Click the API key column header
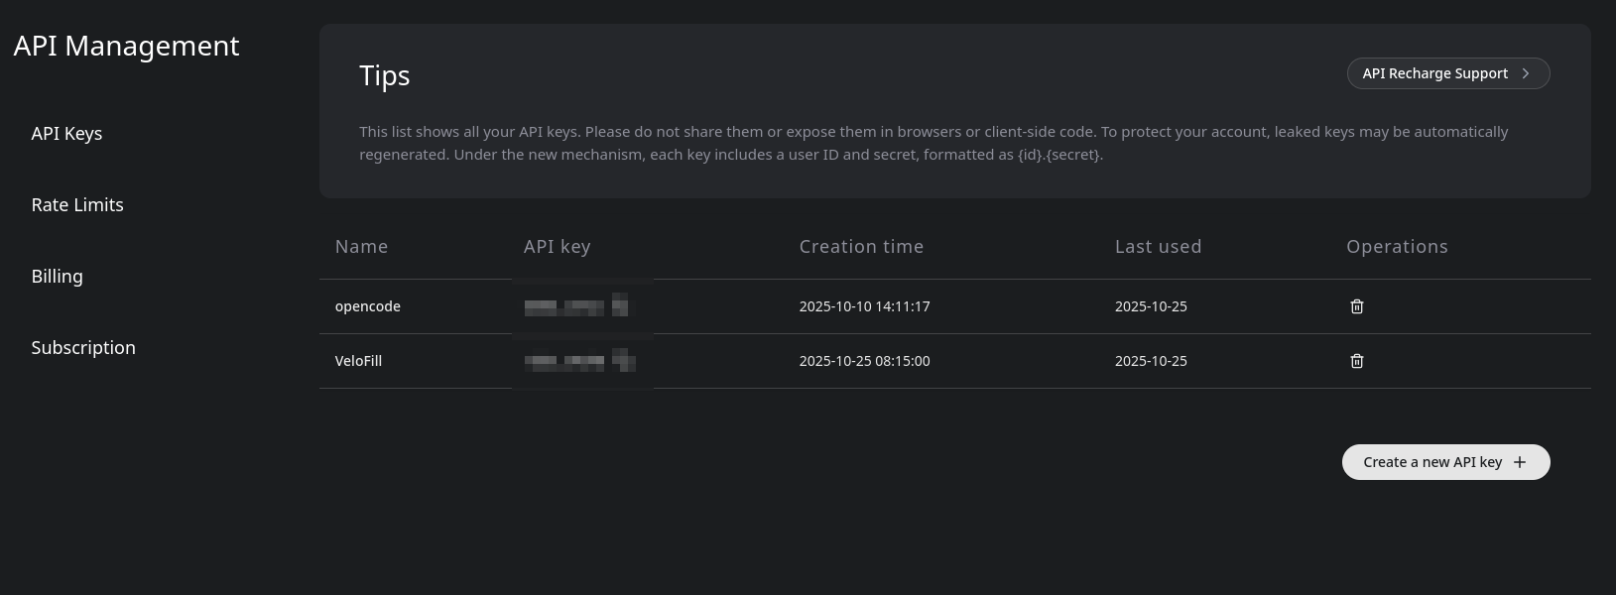Image resolution: width=1616 pixels, height=595 pixels. click(x=557, y=247)
